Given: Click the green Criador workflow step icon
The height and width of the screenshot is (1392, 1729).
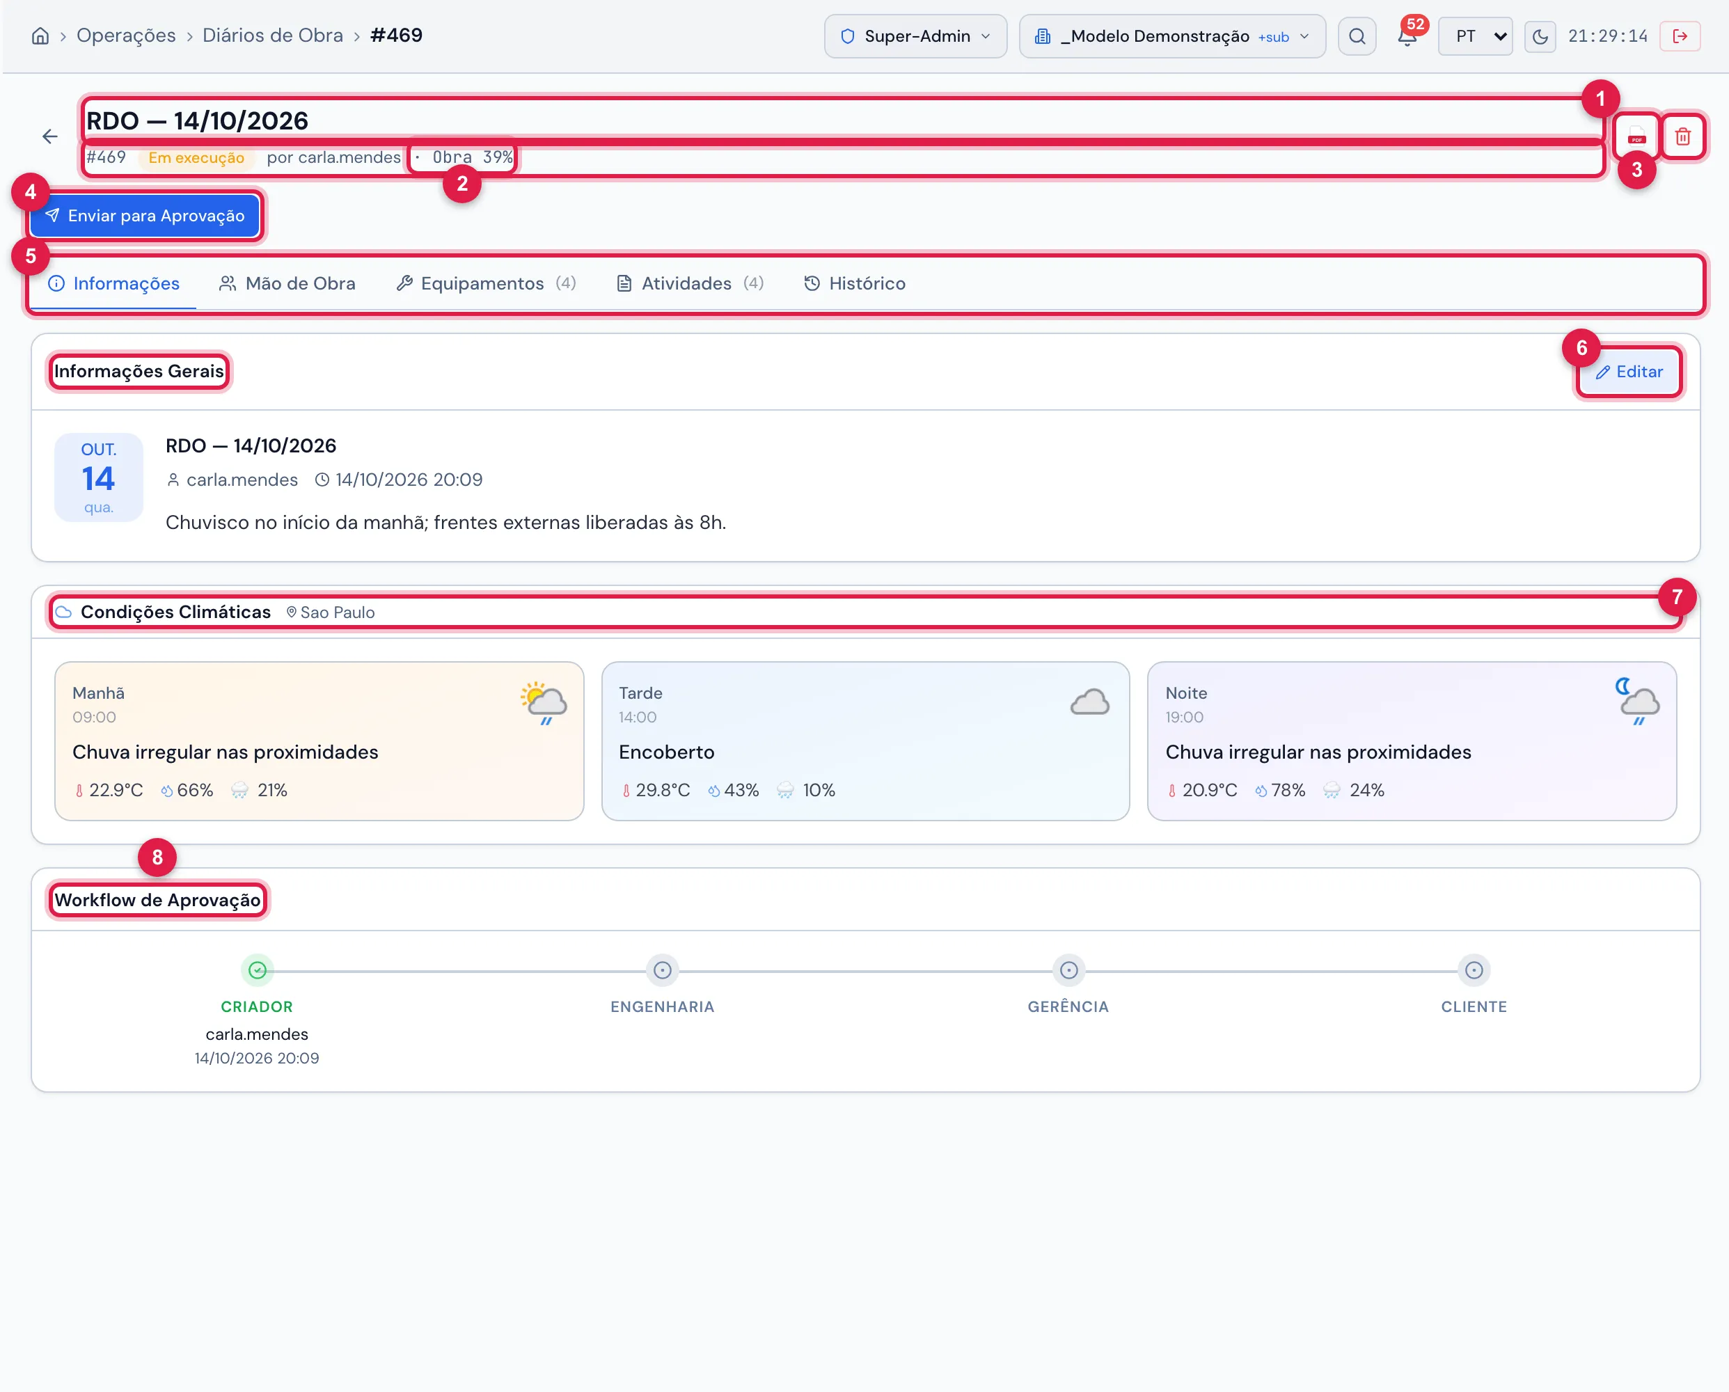Looking at the screenshot, I should (257, 970).
